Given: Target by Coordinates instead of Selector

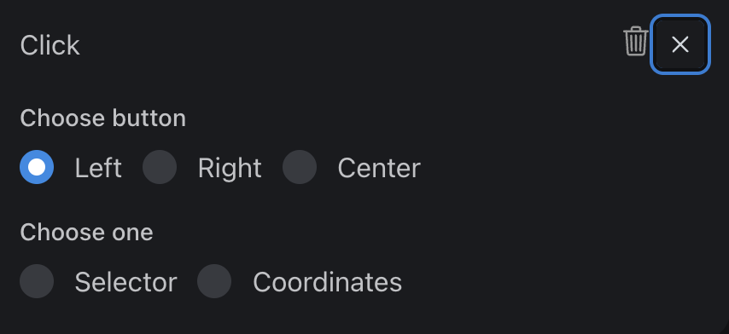Looking at the screenshot, I should point(214,281).
